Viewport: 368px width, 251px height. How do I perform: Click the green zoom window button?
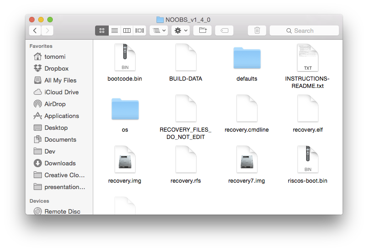(x=50, y=20)
